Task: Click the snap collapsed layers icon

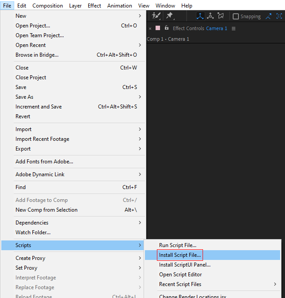Action: coord(268,16)
